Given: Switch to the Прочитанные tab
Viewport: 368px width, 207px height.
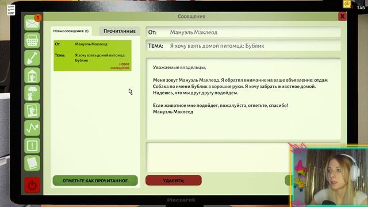Looking at the screenshot, I should [x=120, y=31].
